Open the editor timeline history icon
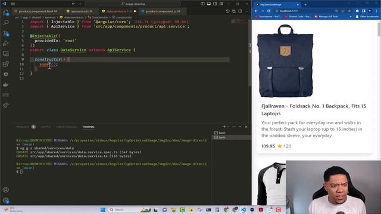This screenshot has width=381, height=214. pyautogui.click(x=227, y=11)
